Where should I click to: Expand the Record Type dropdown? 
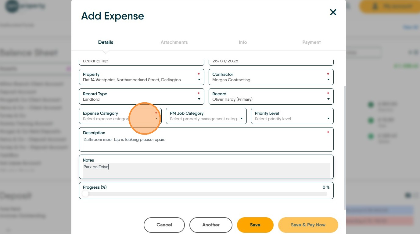pyautogui.click(x=199, y=99)
